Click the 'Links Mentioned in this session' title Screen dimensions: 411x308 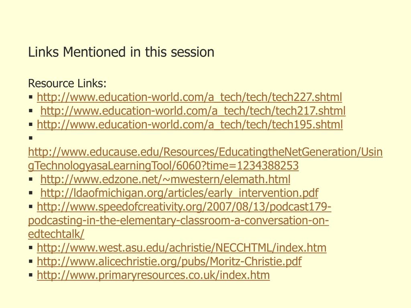(121, 52)
